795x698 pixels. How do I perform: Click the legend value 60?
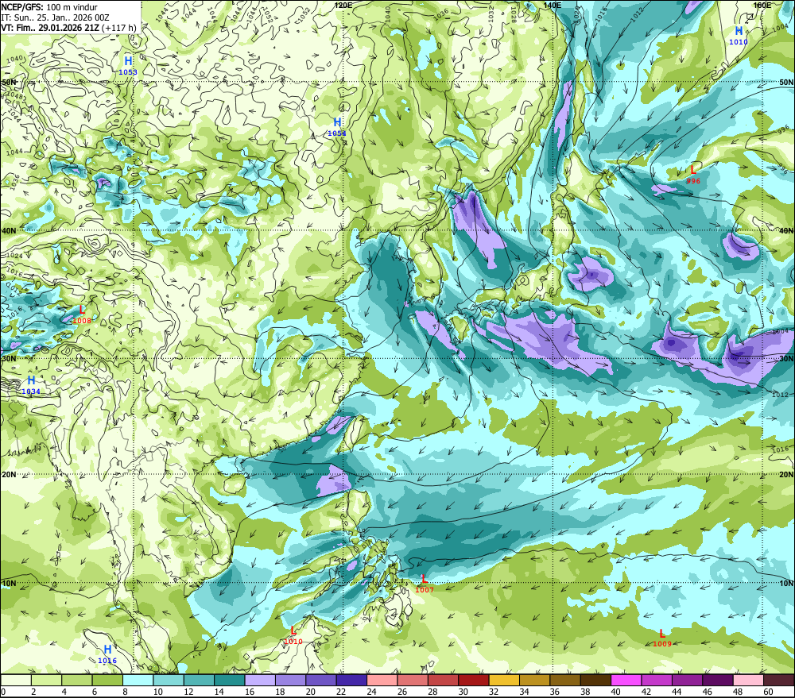coord(768,692)
